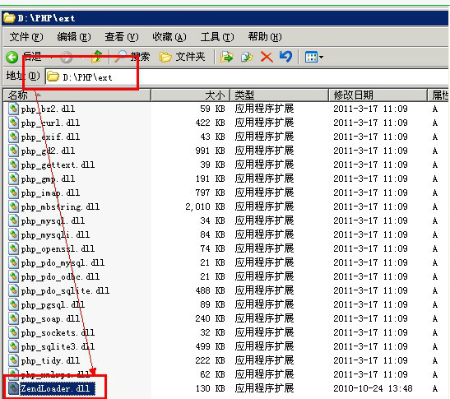Toggle the Folders (文件夹) pane button

pyautogui.click(x=183, y=57)
